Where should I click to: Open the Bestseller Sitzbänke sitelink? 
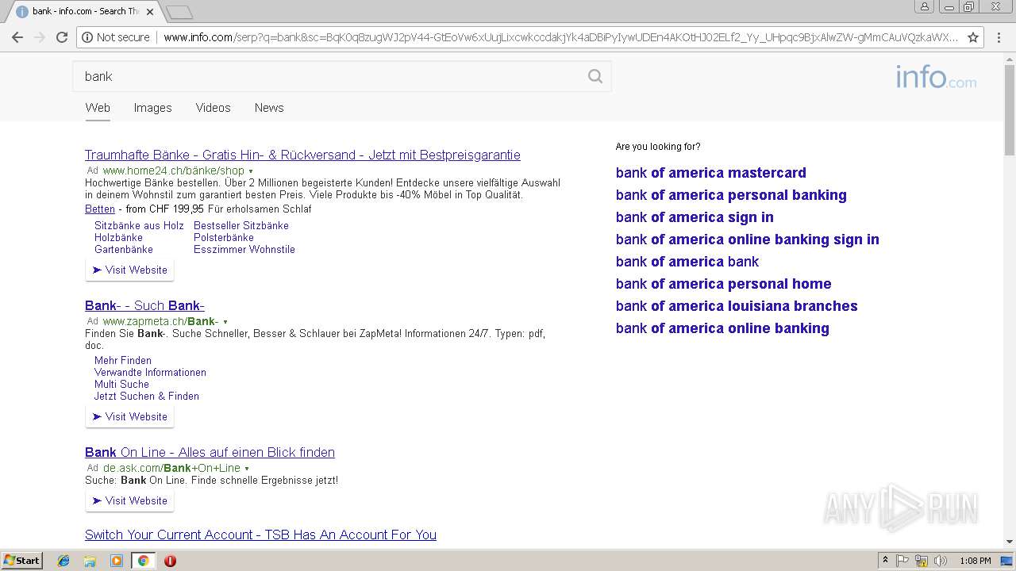coord(241,225)
